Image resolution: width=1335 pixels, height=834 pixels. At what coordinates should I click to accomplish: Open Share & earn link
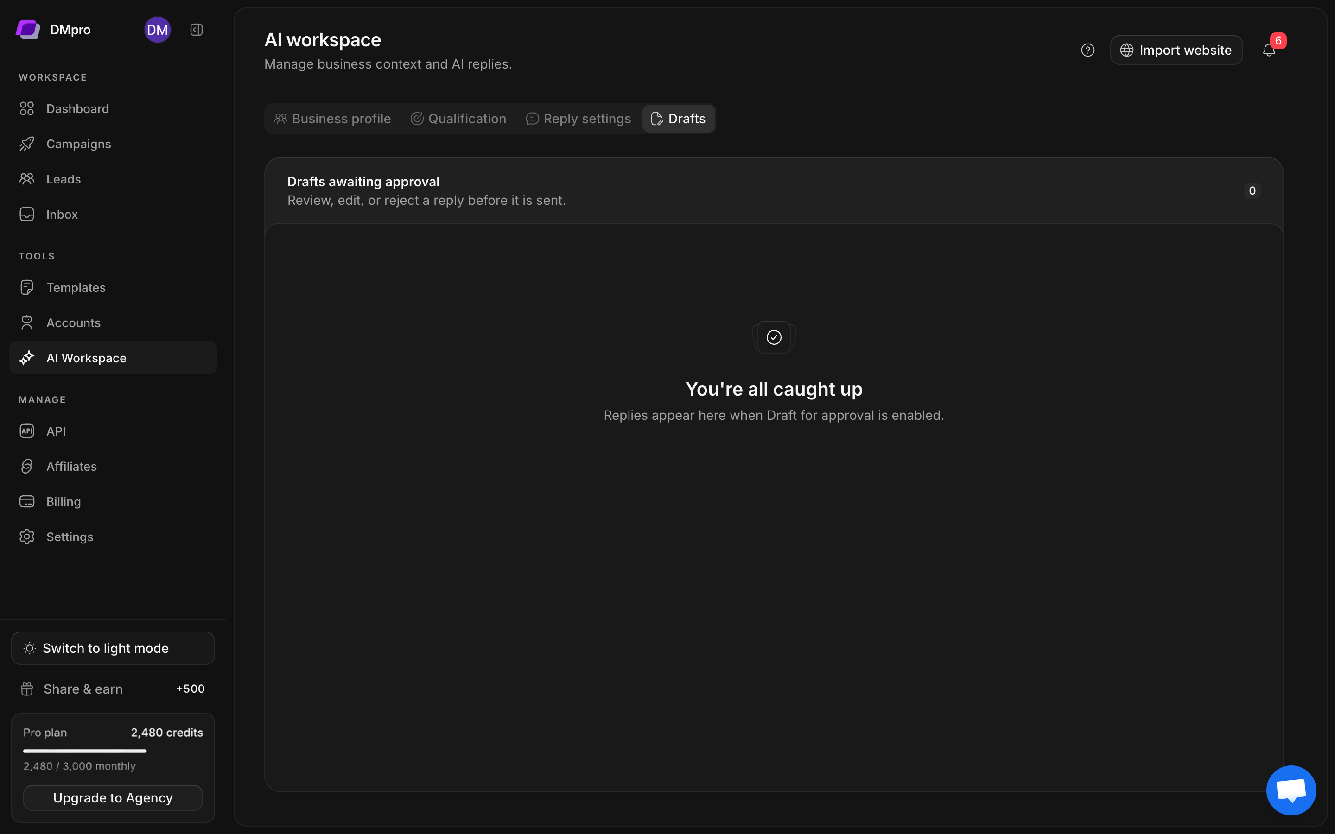(113, 689)
